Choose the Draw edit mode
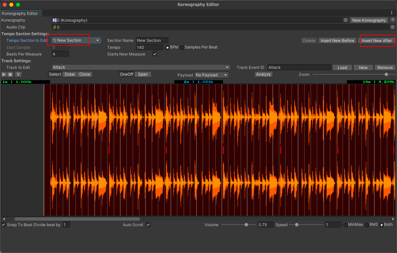The image size is (397, 253). (x=70, y=74)
